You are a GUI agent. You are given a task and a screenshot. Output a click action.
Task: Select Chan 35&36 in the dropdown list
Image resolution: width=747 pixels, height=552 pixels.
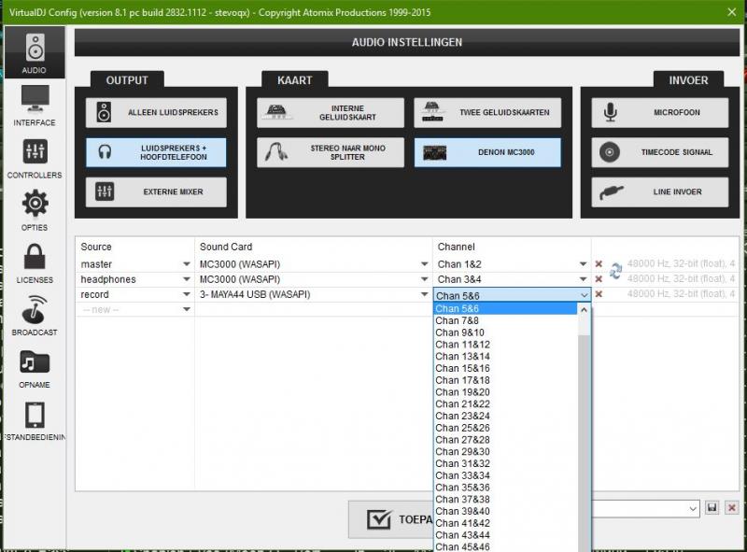(x=506, y=488)
